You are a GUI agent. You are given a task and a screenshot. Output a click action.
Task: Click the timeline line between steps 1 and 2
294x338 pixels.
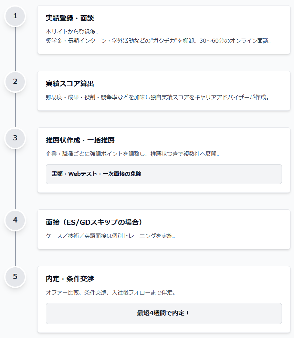[x=15, y=49]
